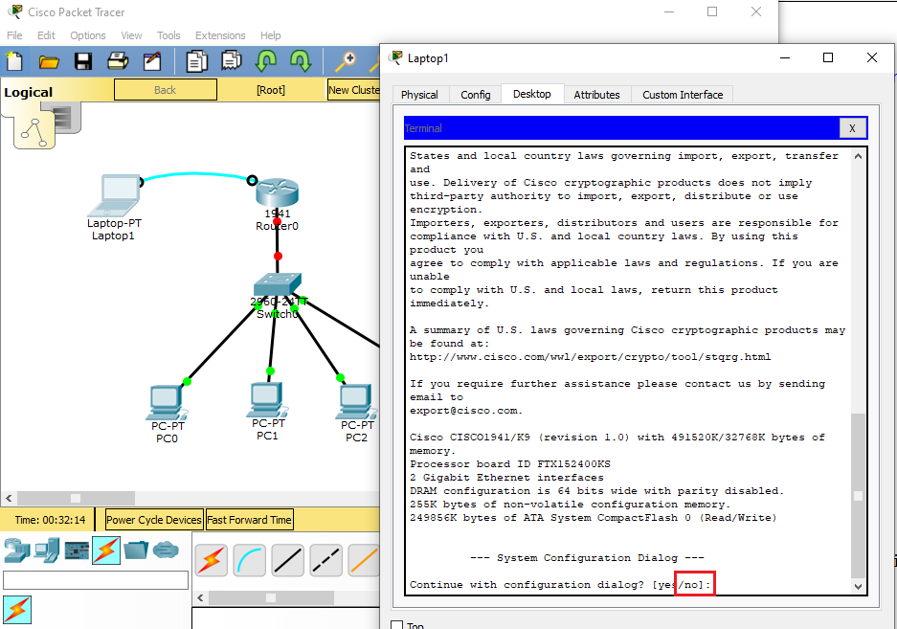897x629 pixels.
Task: Pick the Copper Cross-Over dashed cable
Action: 325,559
